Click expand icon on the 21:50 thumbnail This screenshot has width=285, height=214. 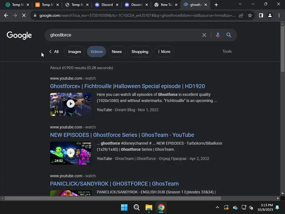pos(87,98)
